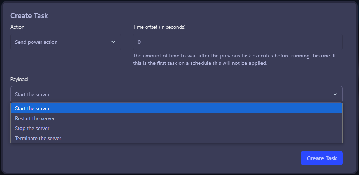This screenshot has height=175, width=359.
Task: Select "Terminate the server" option
Action: (38, 138)
